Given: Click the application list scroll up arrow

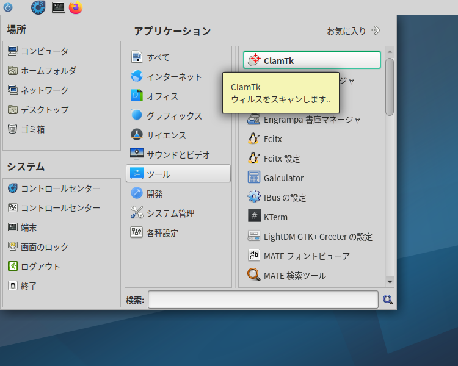Looking at the screenshot, I should coord(390,52).
